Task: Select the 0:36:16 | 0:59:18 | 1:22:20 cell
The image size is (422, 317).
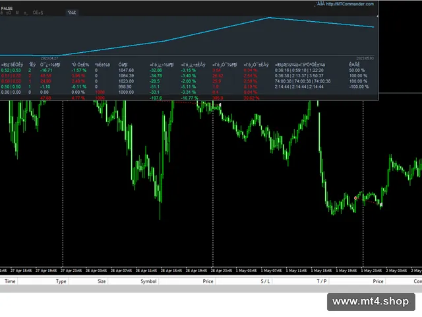Action: 299,70
